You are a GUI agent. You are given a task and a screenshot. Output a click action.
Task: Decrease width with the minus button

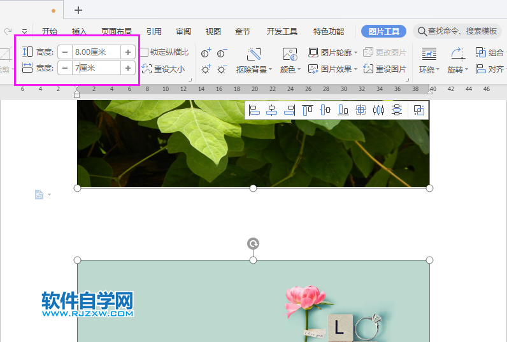coord(65,68)
